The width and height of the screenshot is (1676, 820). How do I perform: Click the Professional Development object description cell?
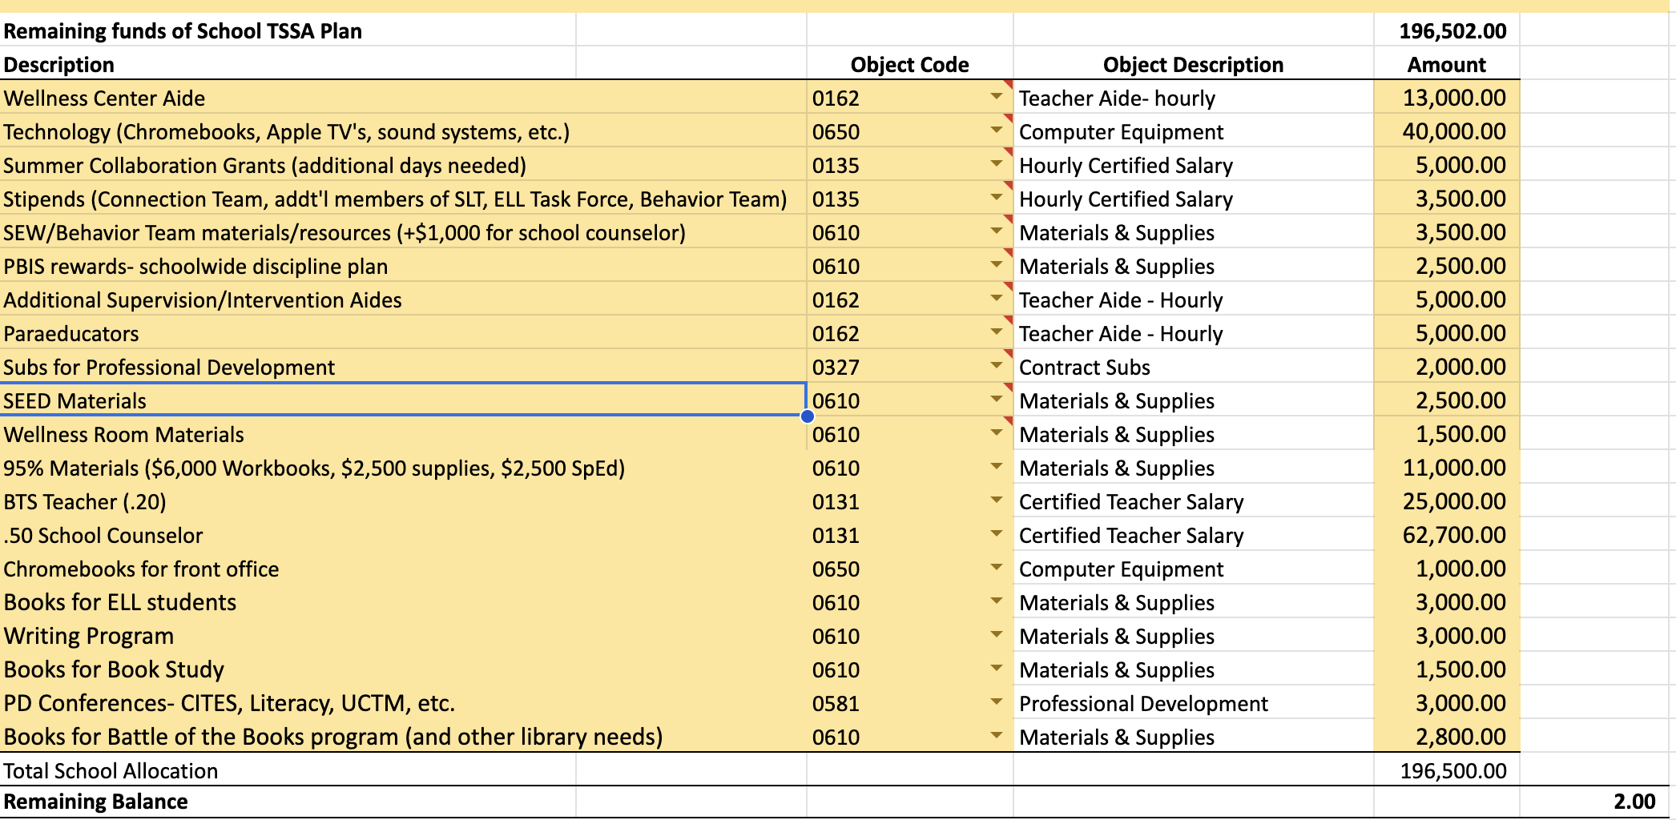click(x=1193, y=703)
